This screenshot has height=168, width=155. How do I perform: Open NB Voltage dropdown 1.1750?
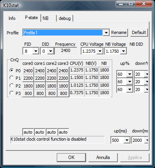click(123, 51)
